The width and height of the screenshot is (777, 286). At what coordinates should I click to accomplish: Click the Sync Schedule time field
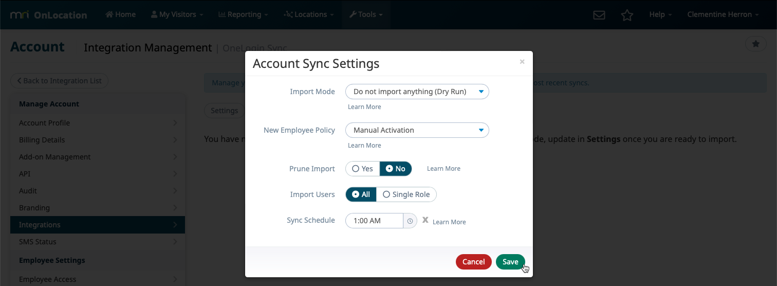click(374, 221)
